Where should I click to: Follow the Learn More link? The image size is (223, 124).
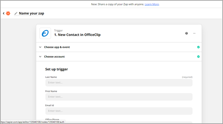point(152,4)
